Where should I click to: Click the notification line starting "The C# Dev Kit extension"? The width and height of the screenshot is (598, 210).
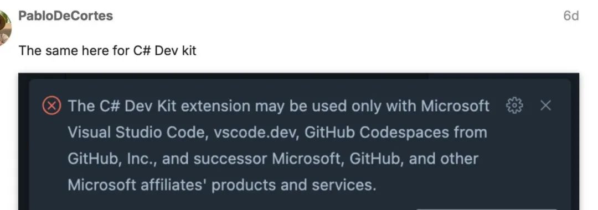point(279,106)
